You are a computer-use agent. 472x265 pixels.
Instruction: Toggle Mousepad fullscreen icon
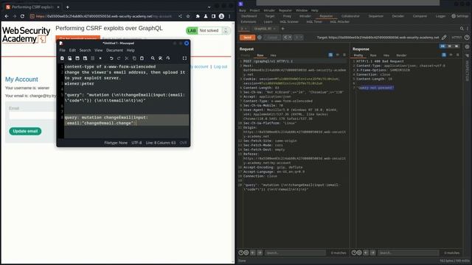pyautogui.click(x=184, y=58)
